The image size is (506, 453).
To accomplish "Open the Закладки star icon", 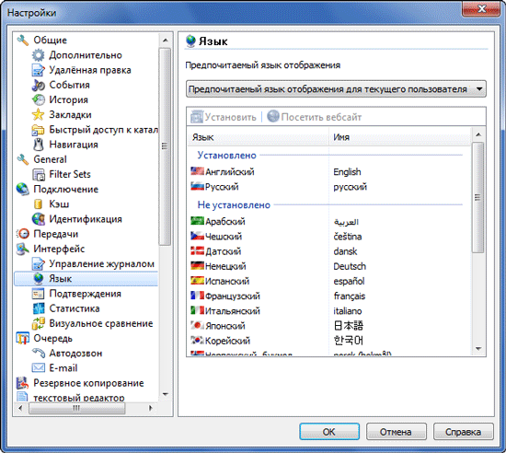I will (38, 114).
